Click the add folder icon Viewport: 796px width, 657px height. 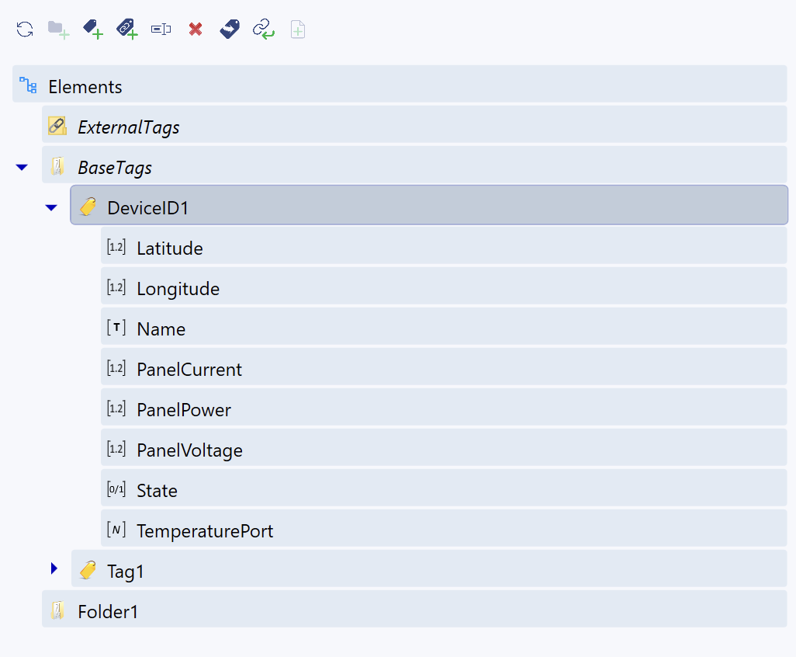tap(59, 30)
